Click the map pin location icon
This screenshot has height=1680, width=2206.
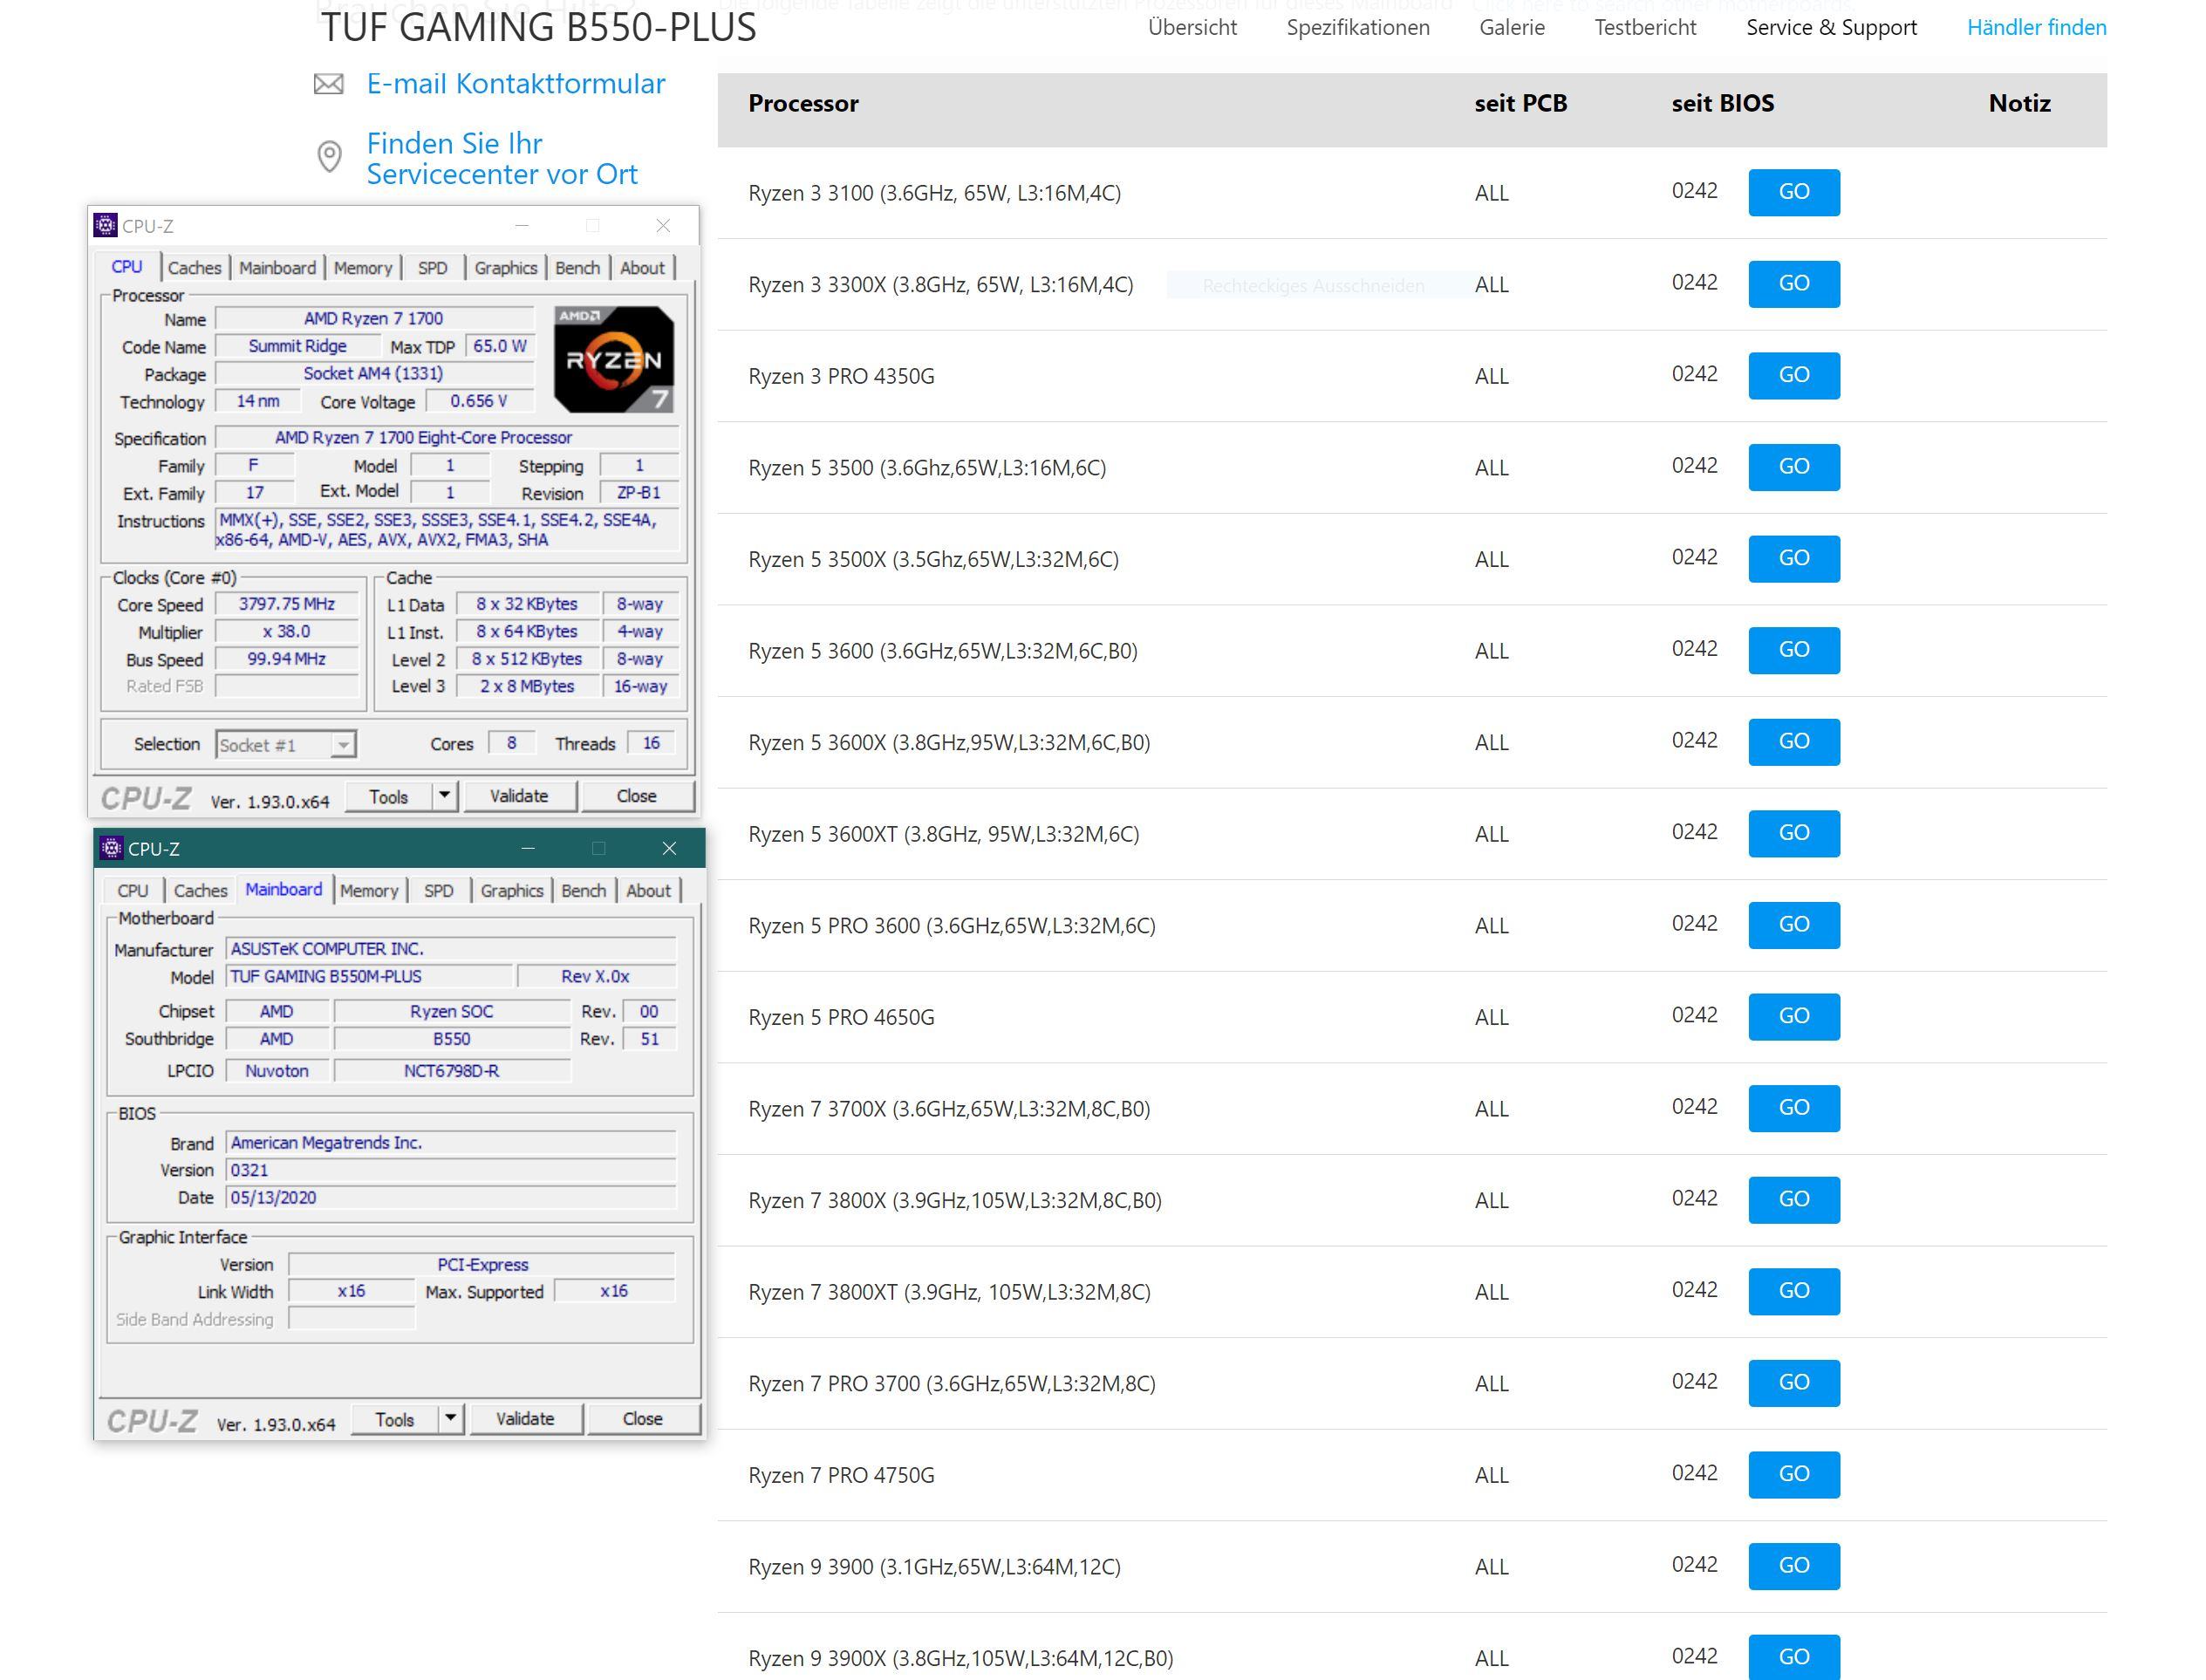329,157
